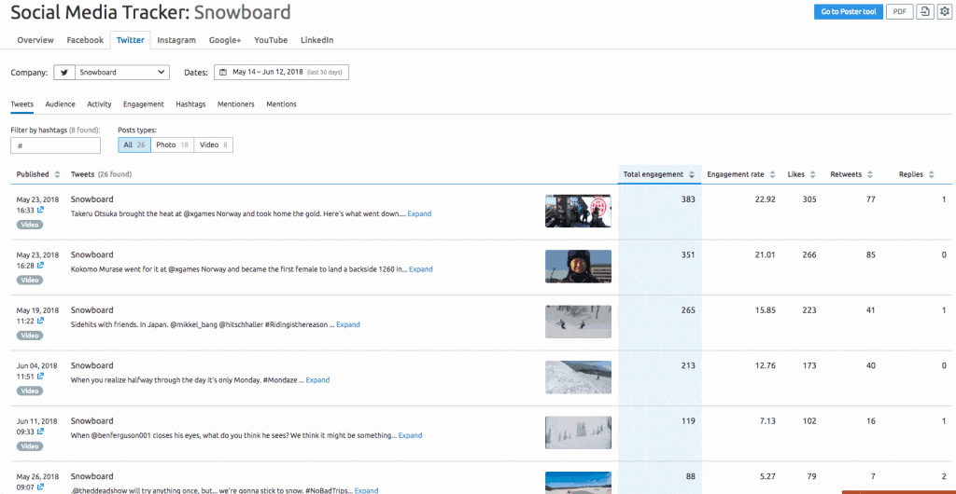Sort by Retweets column arrows

tap(870, 174)
